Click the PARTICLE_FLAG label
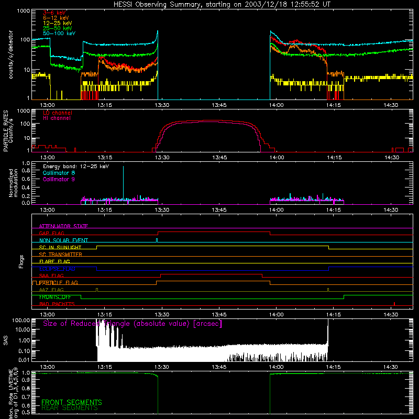 (59, 283)
